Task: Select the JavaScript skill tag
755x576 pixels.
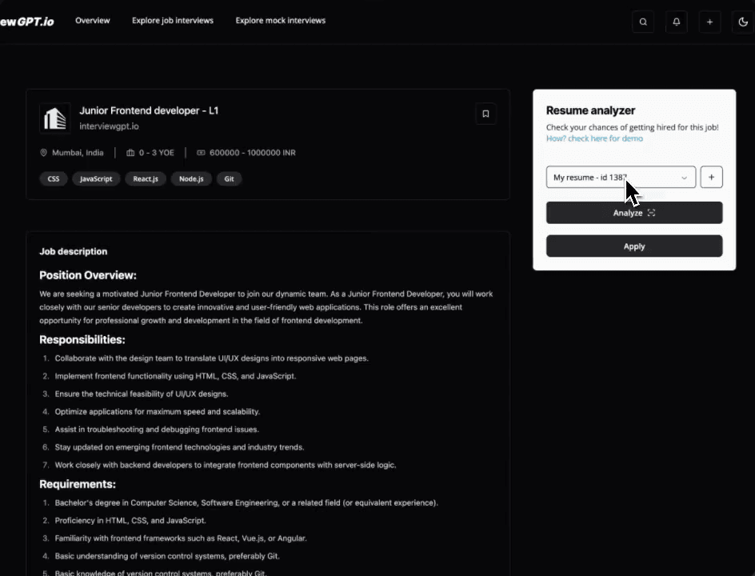Action: (96, 179)
